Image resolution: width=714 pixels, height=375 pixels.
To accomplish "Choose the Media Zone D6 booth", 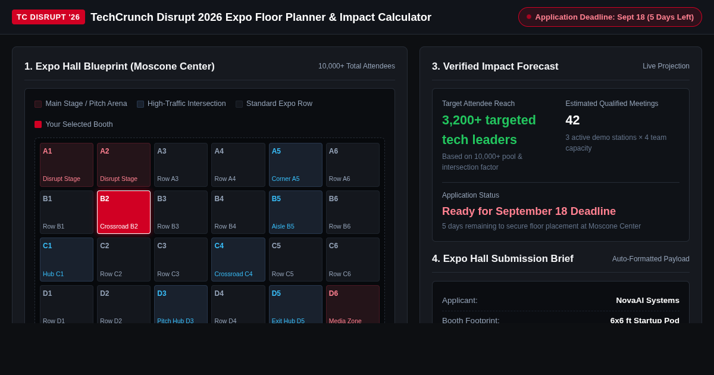I will point(353,304).
